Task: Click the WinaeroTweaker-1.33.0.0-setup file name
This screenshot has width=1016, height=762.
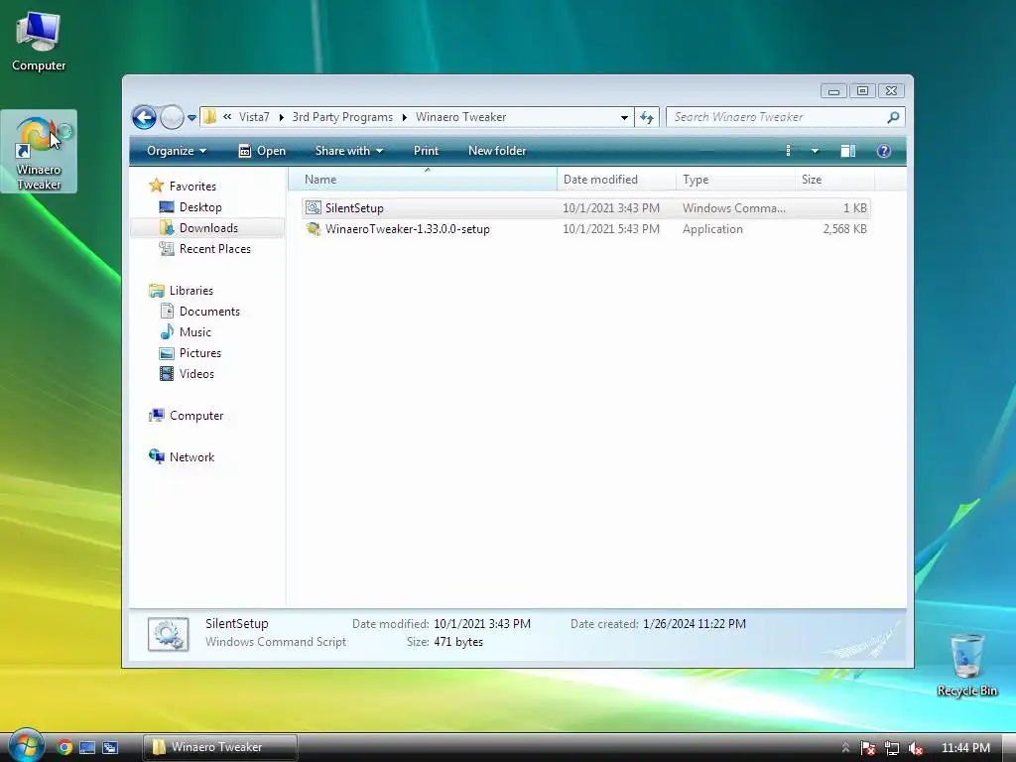Action: tap(408, 229)
